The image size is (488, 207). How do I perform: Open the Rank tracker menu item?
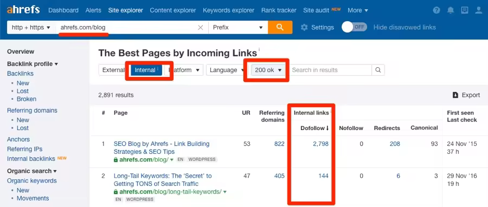click(x=279, y=10)
